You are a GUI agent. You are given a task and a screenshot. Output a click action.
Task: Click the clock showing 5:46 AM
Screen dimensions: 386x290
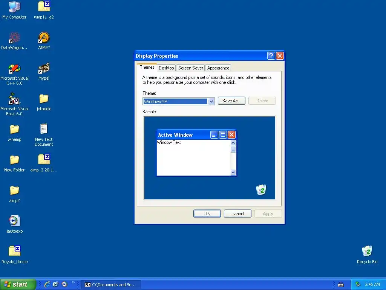[372, 285]
